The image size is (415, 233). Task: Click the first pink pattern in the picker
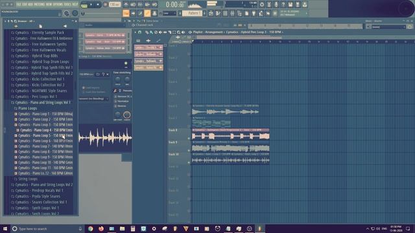(148, 47)
